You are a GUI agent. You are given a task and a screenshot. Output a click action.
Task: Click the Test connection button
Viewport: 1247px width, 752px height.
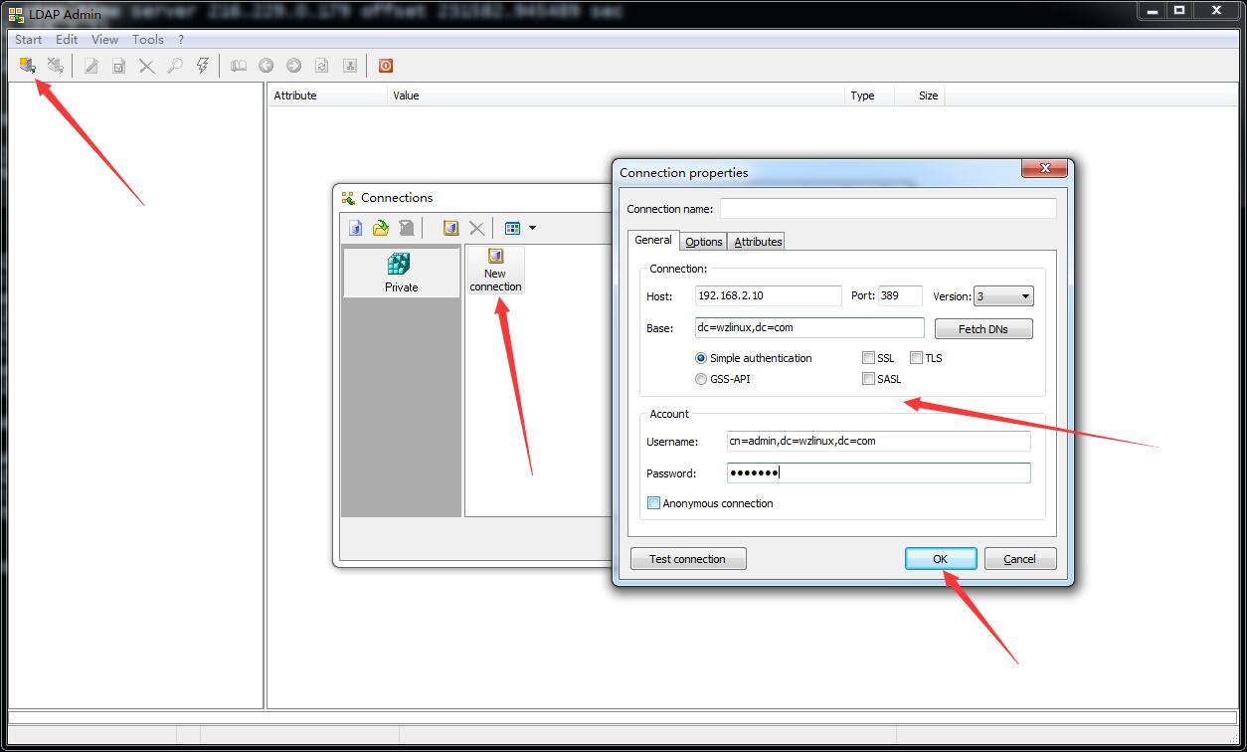688,559
